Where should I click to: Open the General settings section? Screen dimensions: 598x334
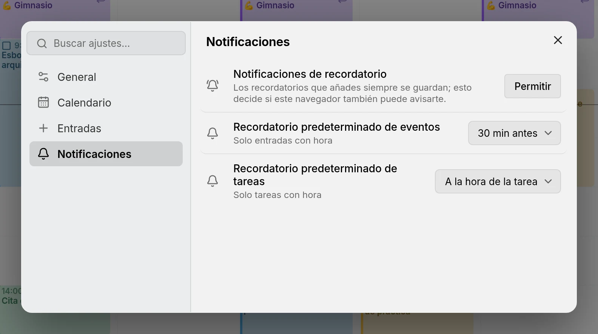tap(106, 77)
